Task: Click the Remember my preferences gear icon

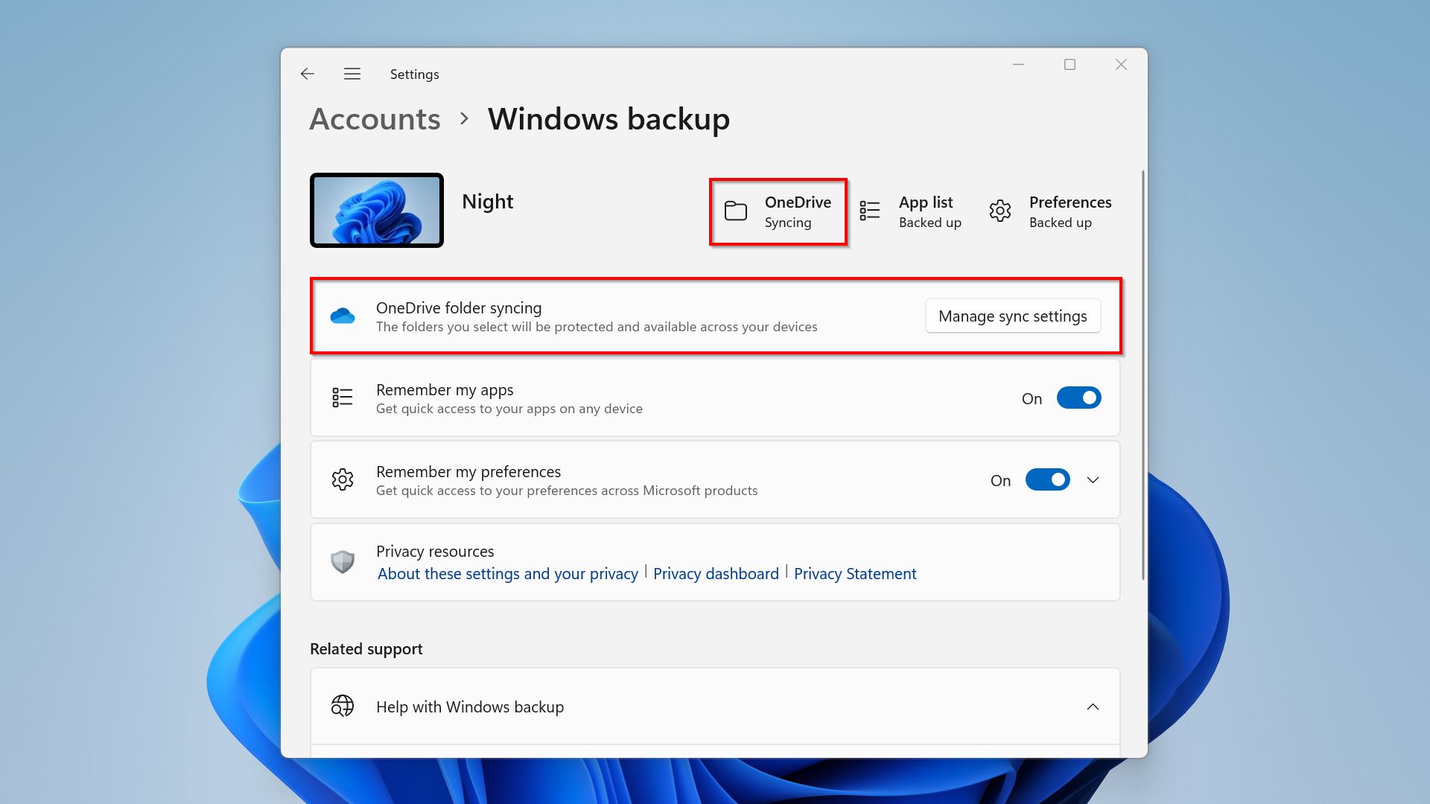Action: [342, 480]
